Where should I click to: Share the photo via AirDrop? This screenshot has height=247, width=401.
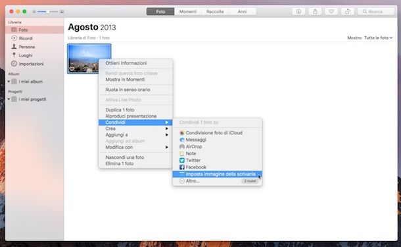coord(218,147)
